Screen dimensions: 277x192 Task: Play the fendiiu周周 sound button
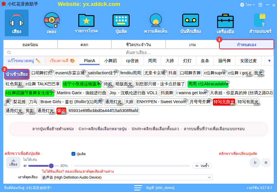click(130, 73)
